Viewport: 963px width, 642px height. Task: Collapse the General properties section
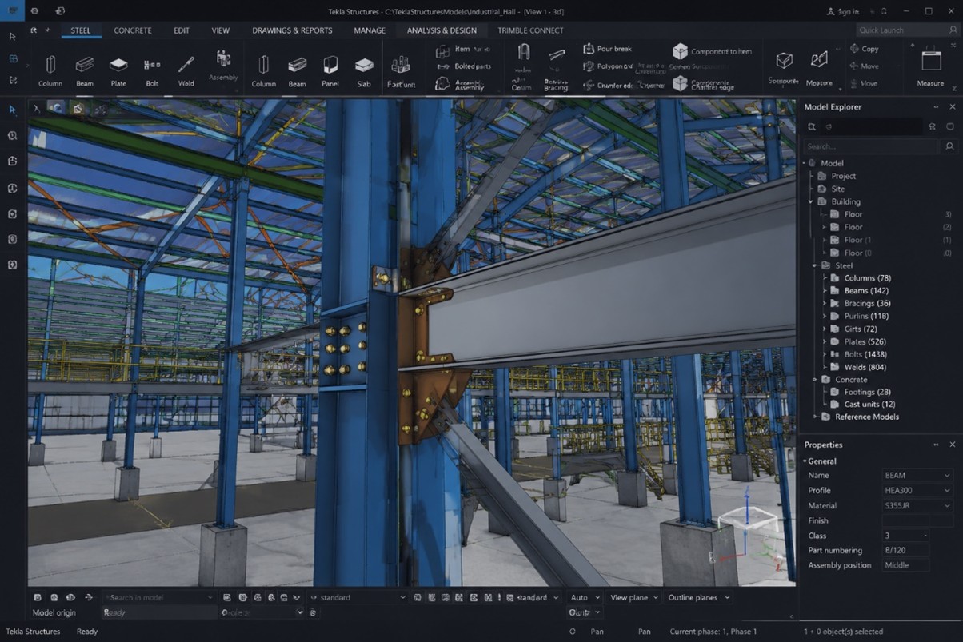pos(805,461)
